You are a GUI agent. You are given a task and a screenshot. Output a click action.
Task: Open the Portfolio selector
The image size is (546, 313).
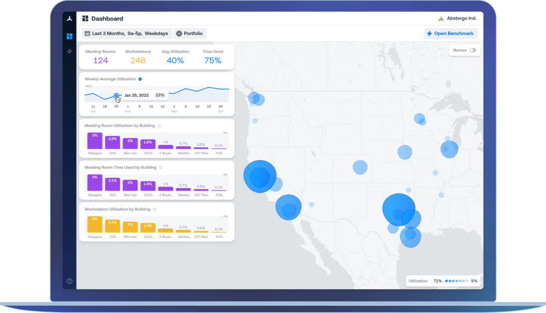tap(190, 33)
